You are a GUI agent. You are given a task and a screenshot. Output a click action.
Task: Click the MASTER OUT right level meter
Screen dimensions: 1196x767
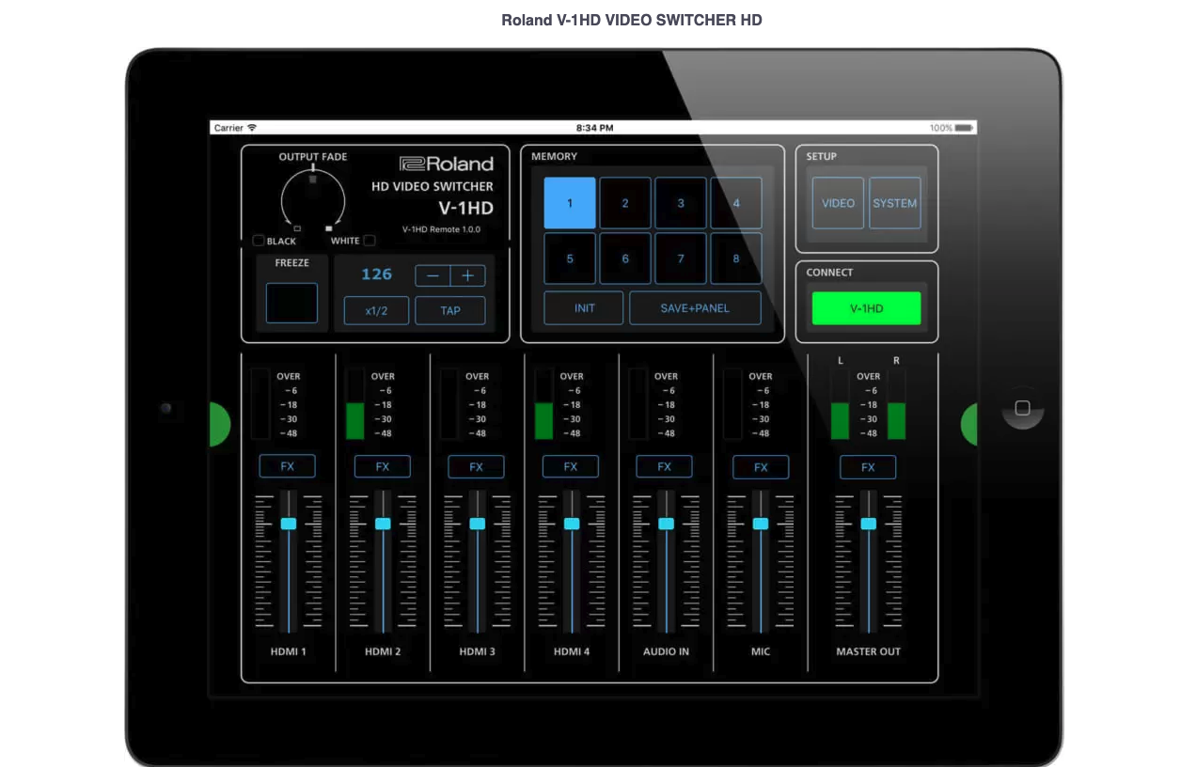click(x=897, y=404)
